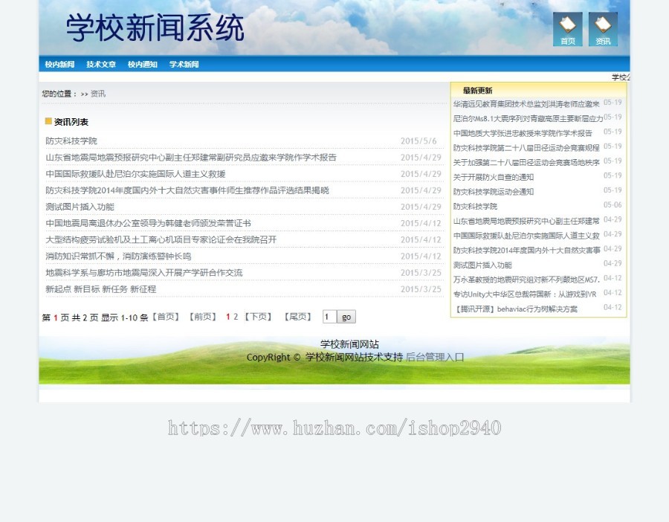Select the 学术新闻 navigation tab

184,65
